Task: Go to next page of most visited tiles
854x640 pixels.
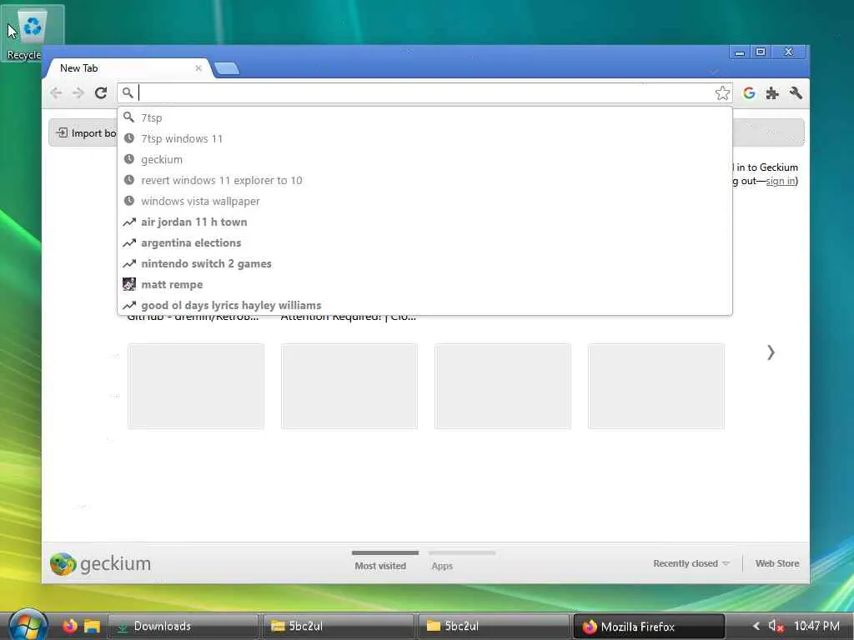Action: click(771, 352)
